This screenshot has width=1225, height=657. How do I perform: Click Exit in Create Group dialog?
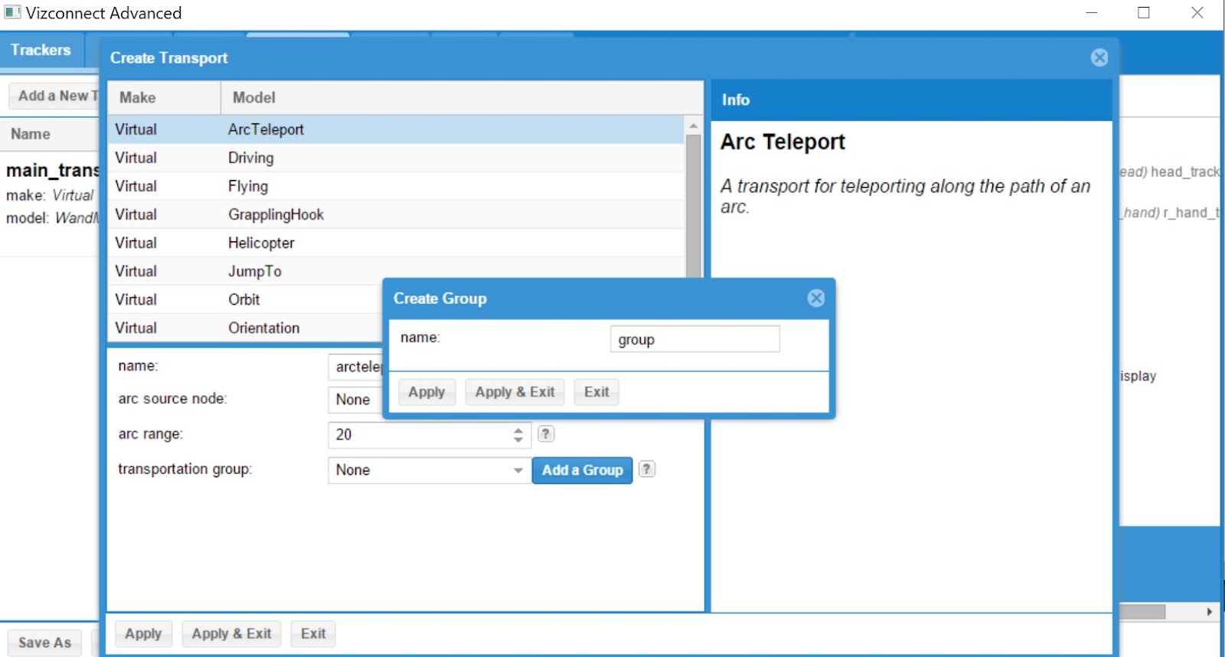[x=596, y=392]
